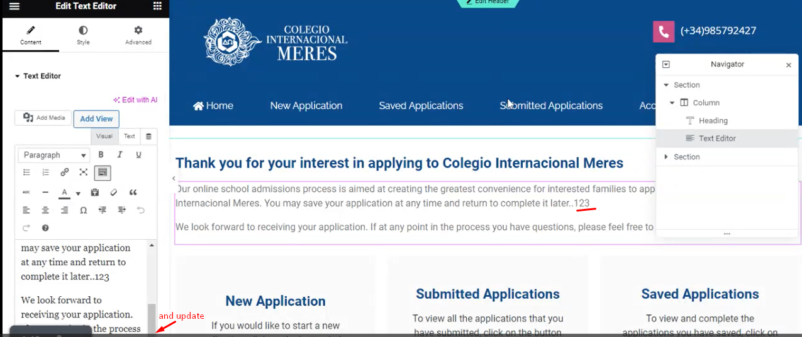Open the text color dropdown arrow
Viewport: 802px width, 337px height.
78,193
